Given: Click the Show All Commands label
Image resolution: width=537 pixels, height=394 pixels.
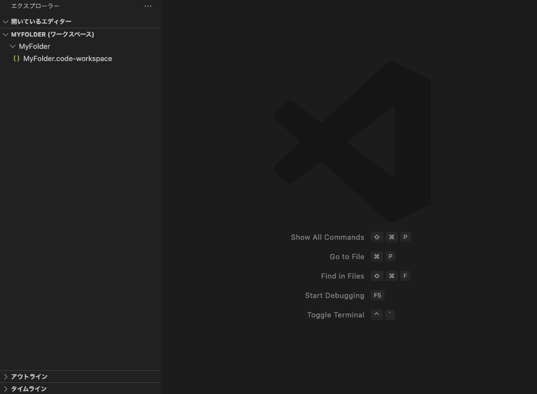Looking at the screenshot, I should [x=328, y=238].
